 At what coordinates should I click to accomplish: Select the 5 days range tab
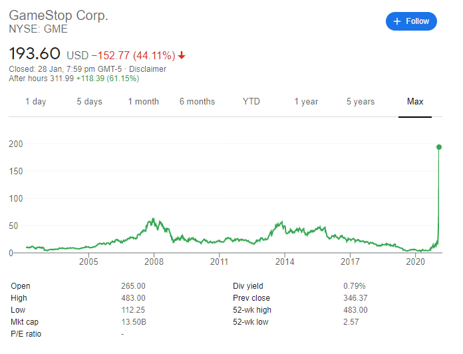point(89,102)
